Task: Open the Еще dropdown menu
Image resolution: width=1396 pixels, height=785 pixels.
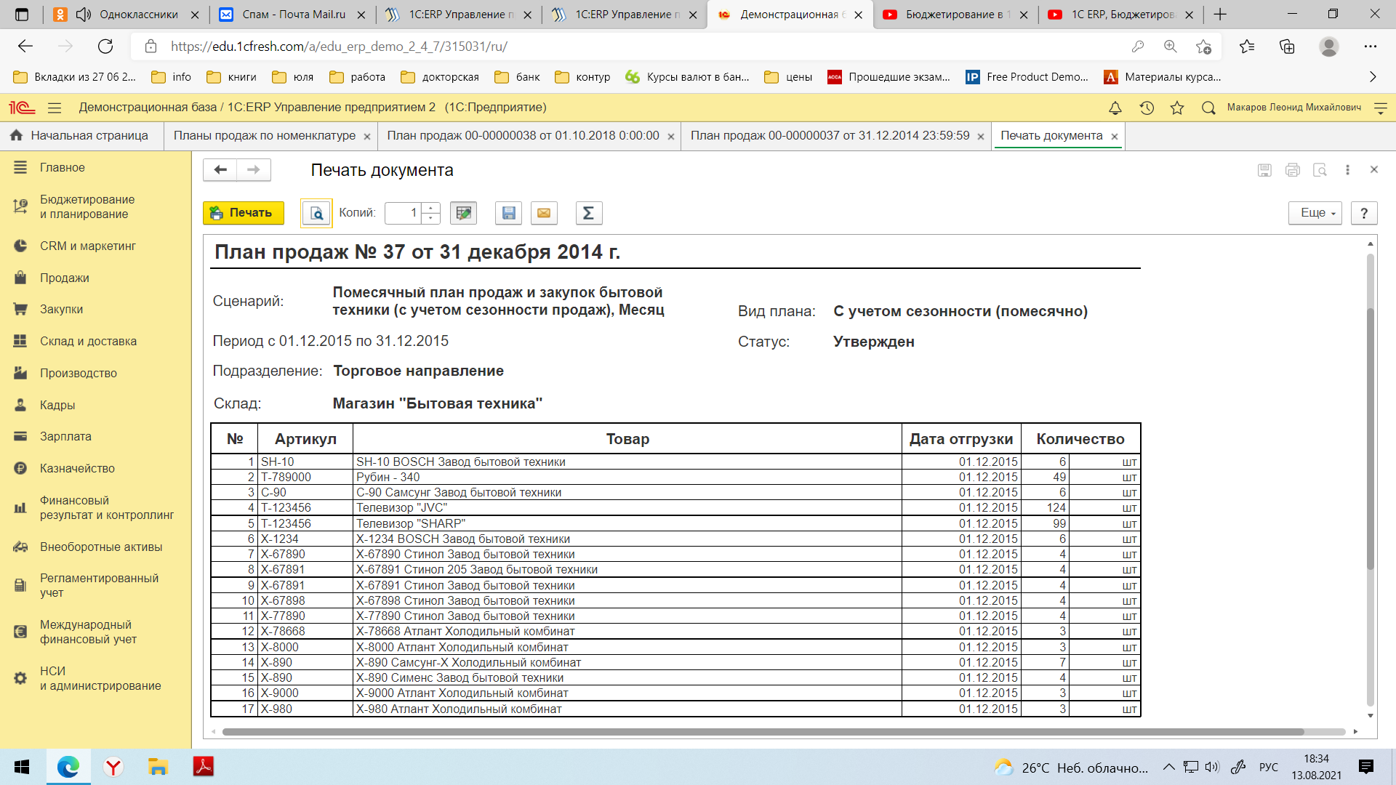Action: (x=1314, y=213)
